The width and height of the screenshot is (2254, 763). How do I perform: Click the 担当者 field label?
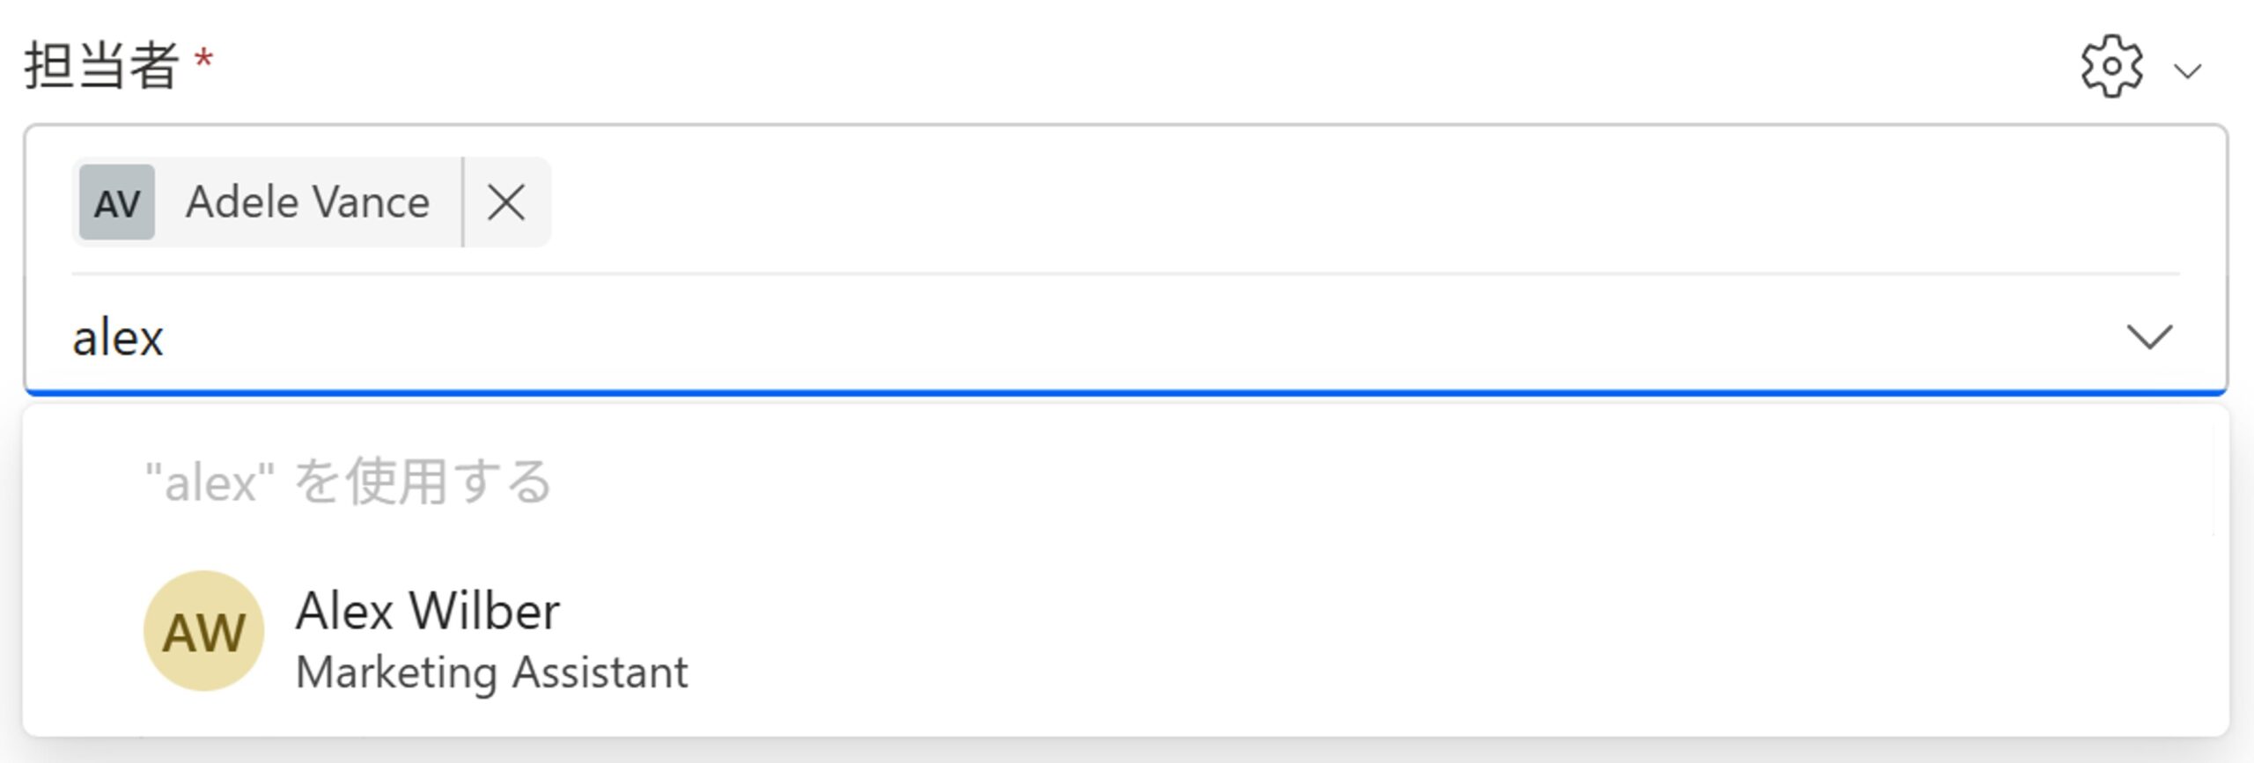[x=102, y=65]
